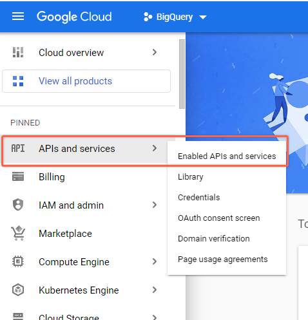Expand the IAM and admin chevron

tap(155, 205)
